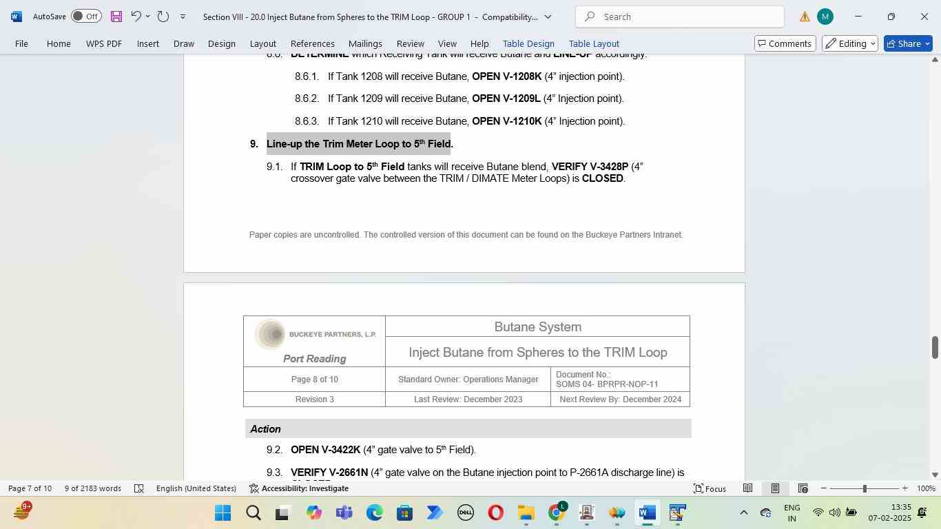The height and width of the screenshot is (529, 941).
Task: Click the zoom slider handle
Action: (x=865, y=488)
